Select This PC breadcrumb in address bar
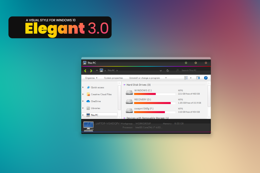The image size is (260, 173). [111, 70]
